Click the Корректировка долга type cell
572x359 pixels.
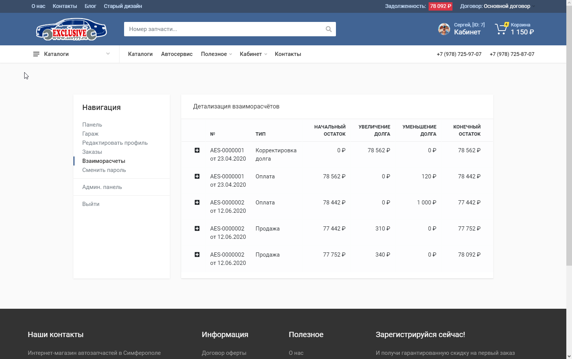276,155
